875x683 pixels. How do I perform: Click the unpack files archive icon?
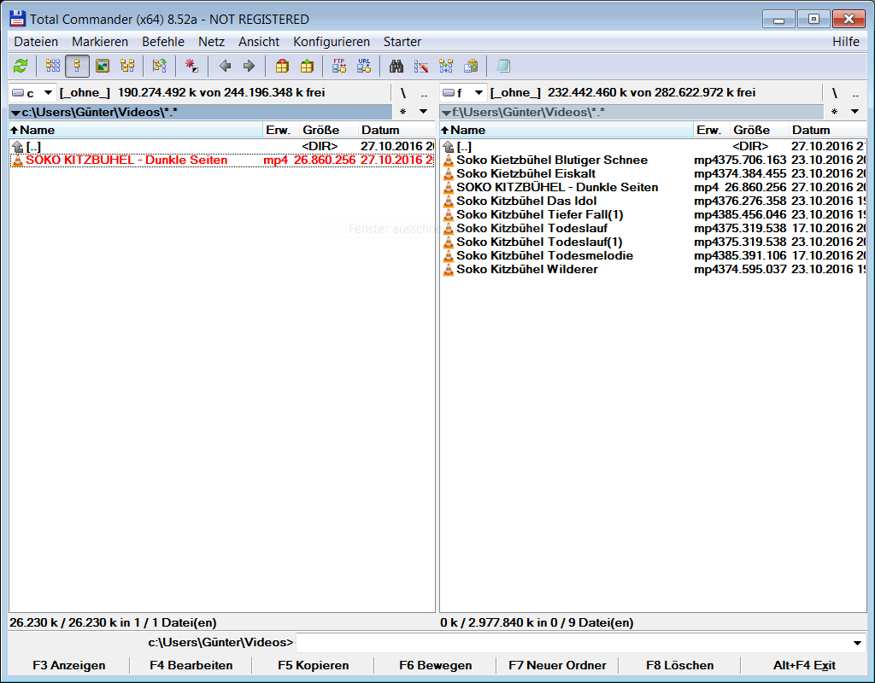tap(307, 66)
